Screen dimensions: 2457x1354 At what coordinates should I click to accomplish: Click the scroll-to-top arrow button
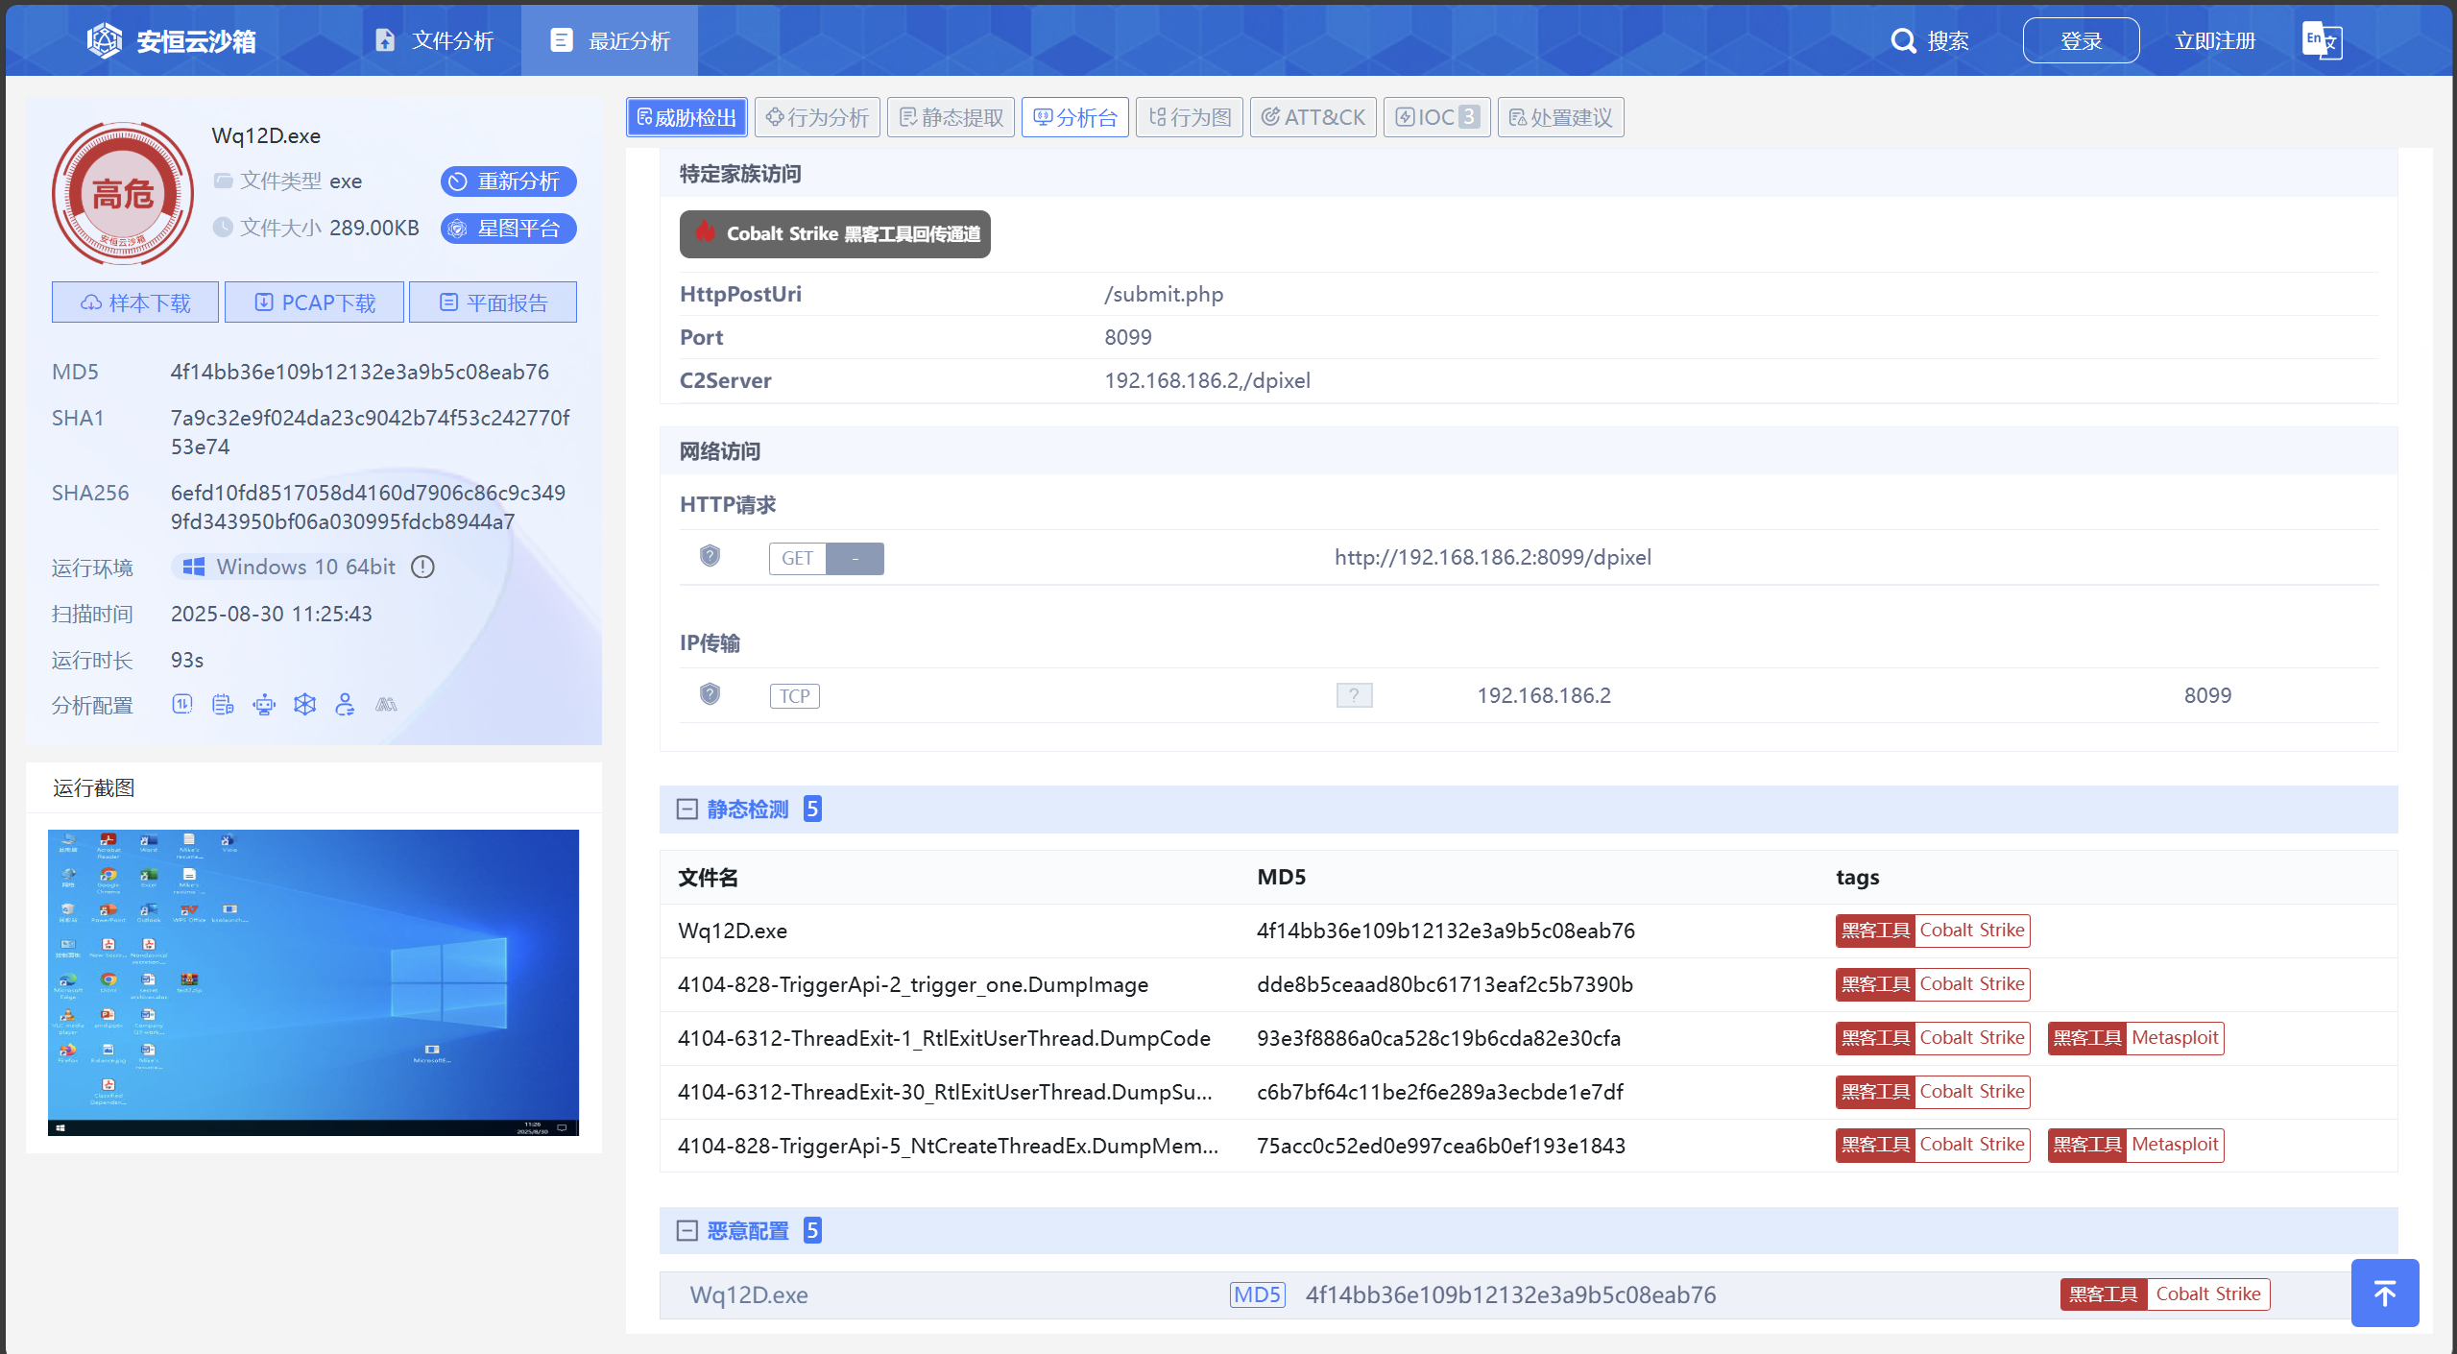coord(2384,1293)
